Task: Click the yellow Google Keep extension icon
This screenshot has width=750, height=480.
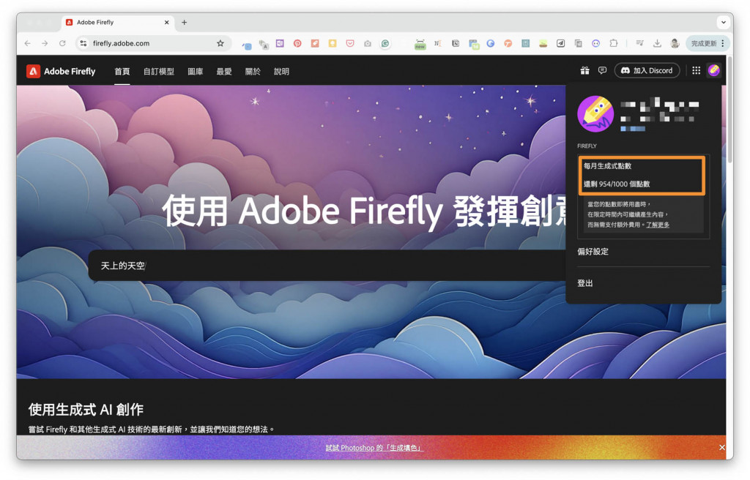Action: point(333,43)
